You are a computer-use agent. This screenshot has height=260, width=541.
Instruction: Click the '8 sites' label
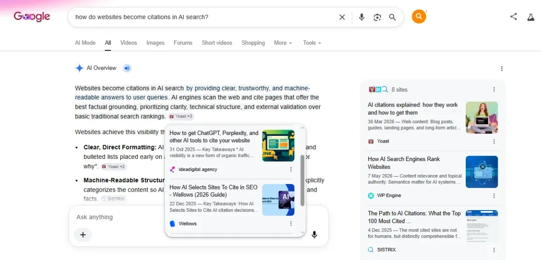tap(399, 90)
